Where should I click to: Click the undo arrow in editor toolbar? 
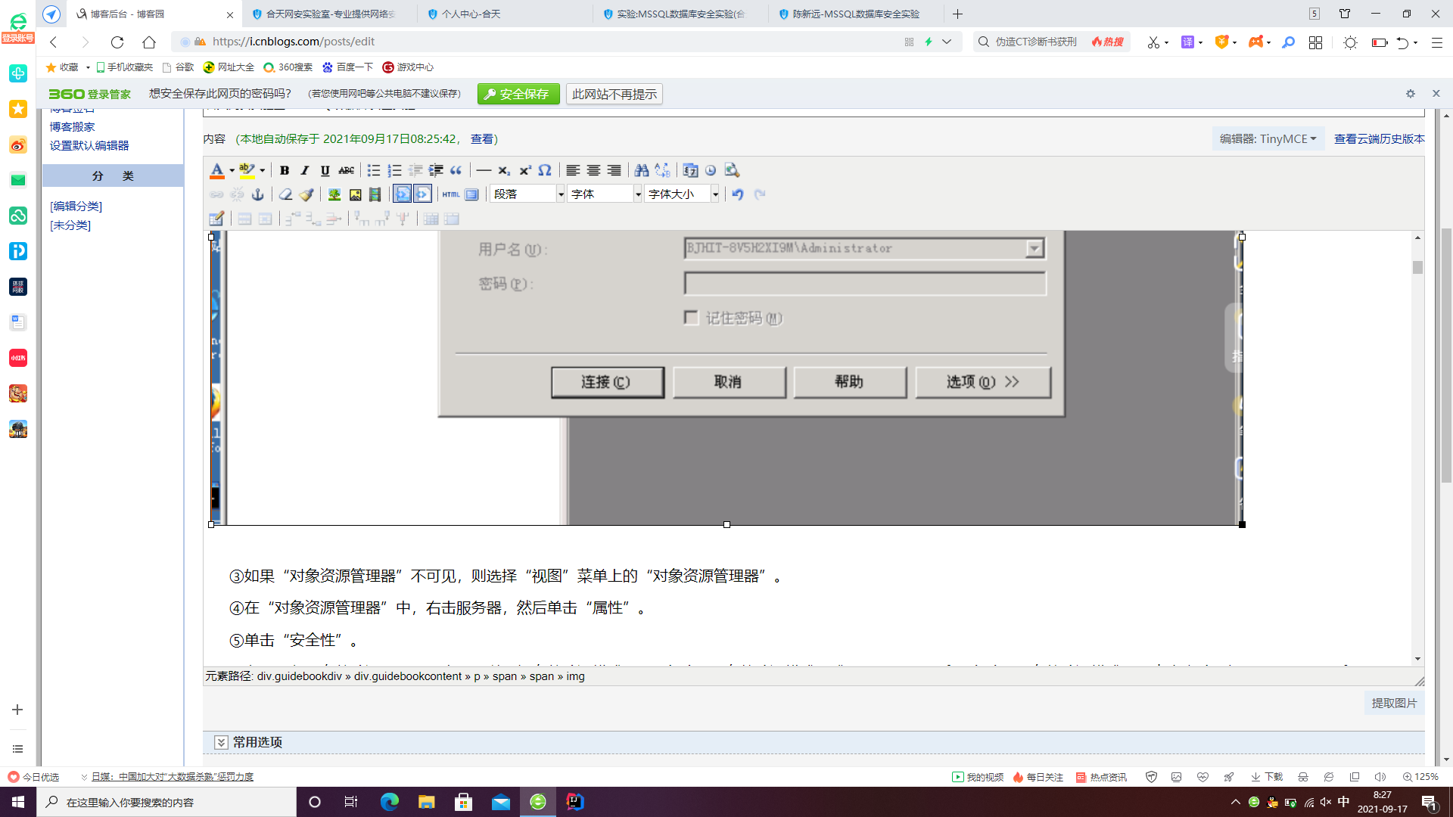coord(738,194)
